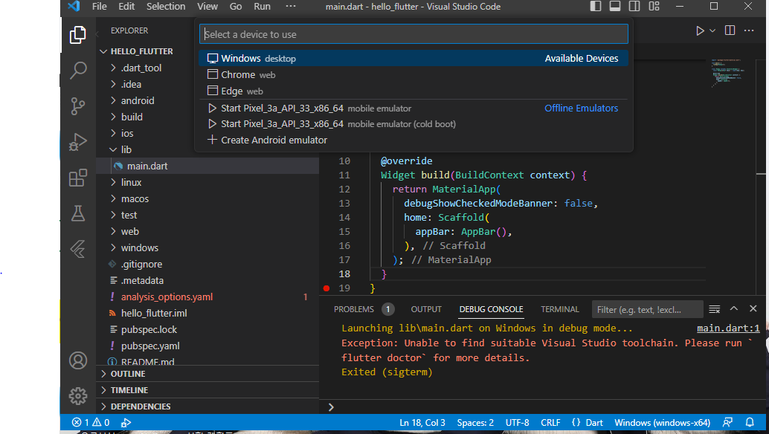Expand the test folder

click(x=207, y=215)
